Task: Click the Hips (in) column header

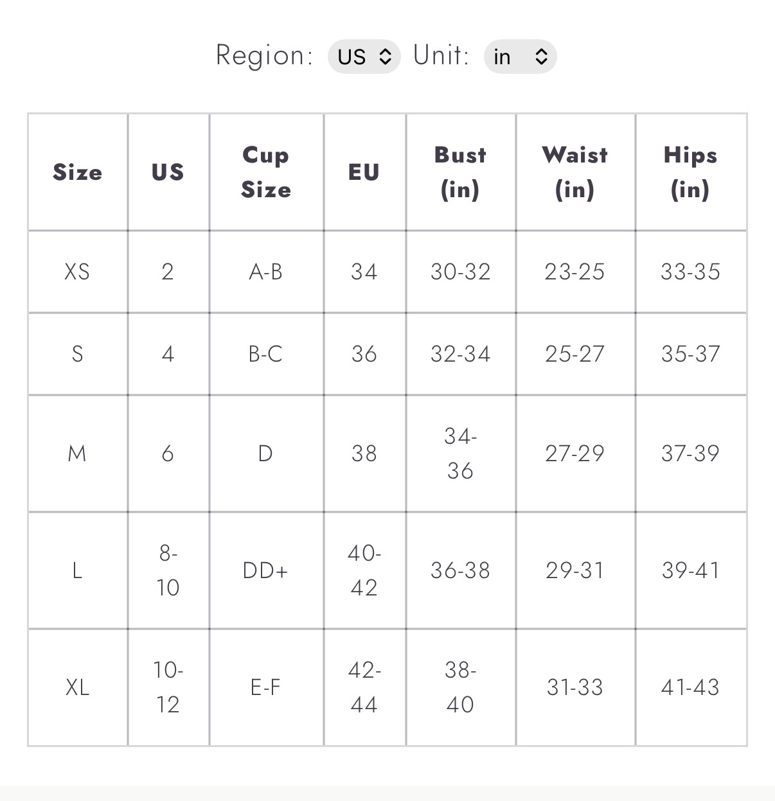Action: click(x=691, y=172)
